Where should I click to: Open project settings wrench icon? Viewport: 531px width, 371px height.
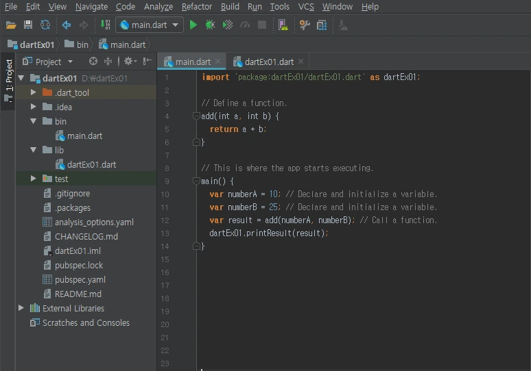coord(305,25)
